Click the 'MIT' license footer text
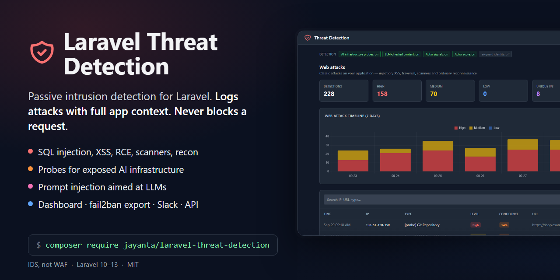 point(133,265)
